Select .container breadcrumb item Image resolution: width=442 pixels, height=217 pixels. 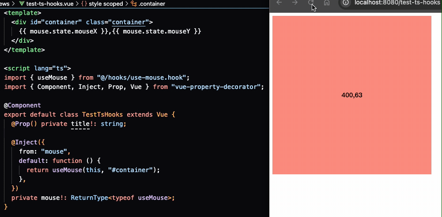[152, 4]
